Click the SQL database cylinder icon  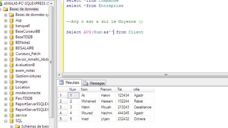pyautogui.click(x=11, y=121)
